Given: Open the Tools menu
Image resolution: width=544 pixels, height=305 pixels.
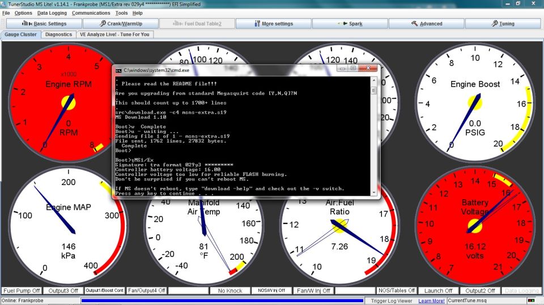Looking at the screenshot, I should [x=121, y=13].
